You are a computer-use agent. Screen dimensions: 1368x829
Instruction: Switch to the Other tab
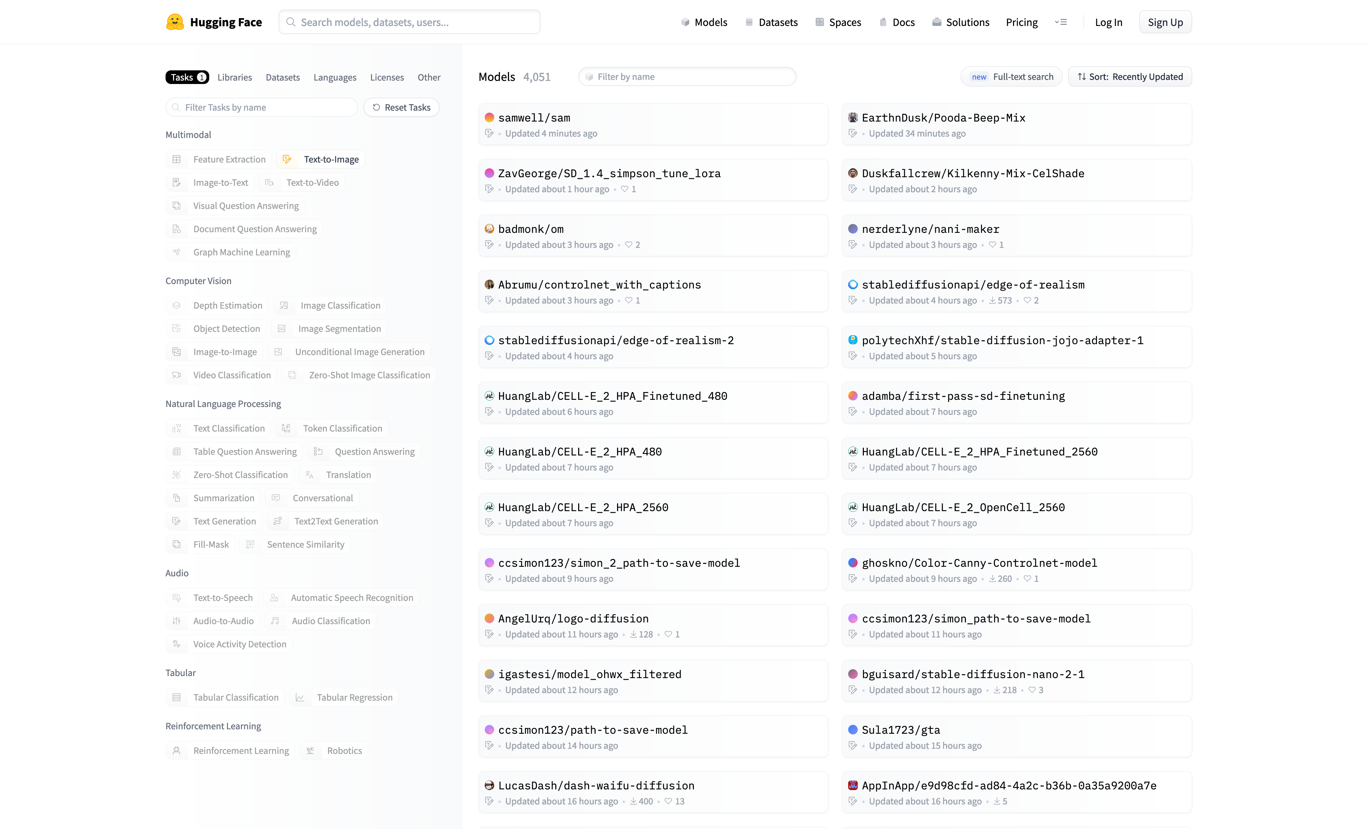click(x=429, y=77)
